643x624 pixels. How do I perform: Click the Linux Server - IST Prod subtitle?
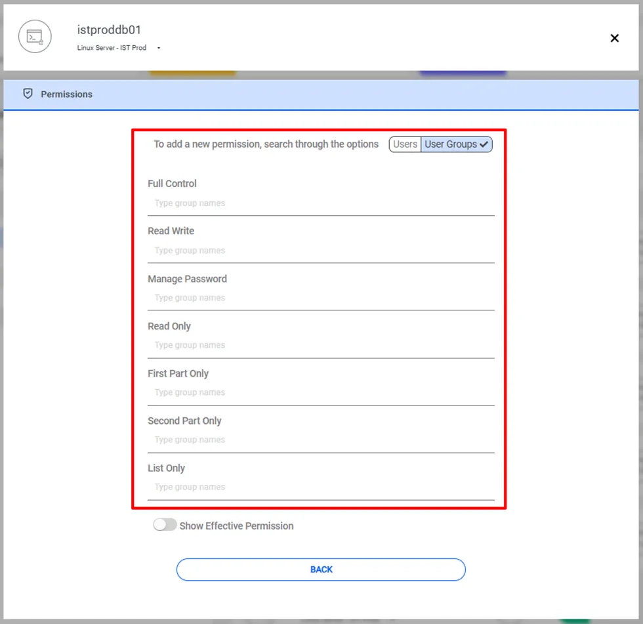112,48
